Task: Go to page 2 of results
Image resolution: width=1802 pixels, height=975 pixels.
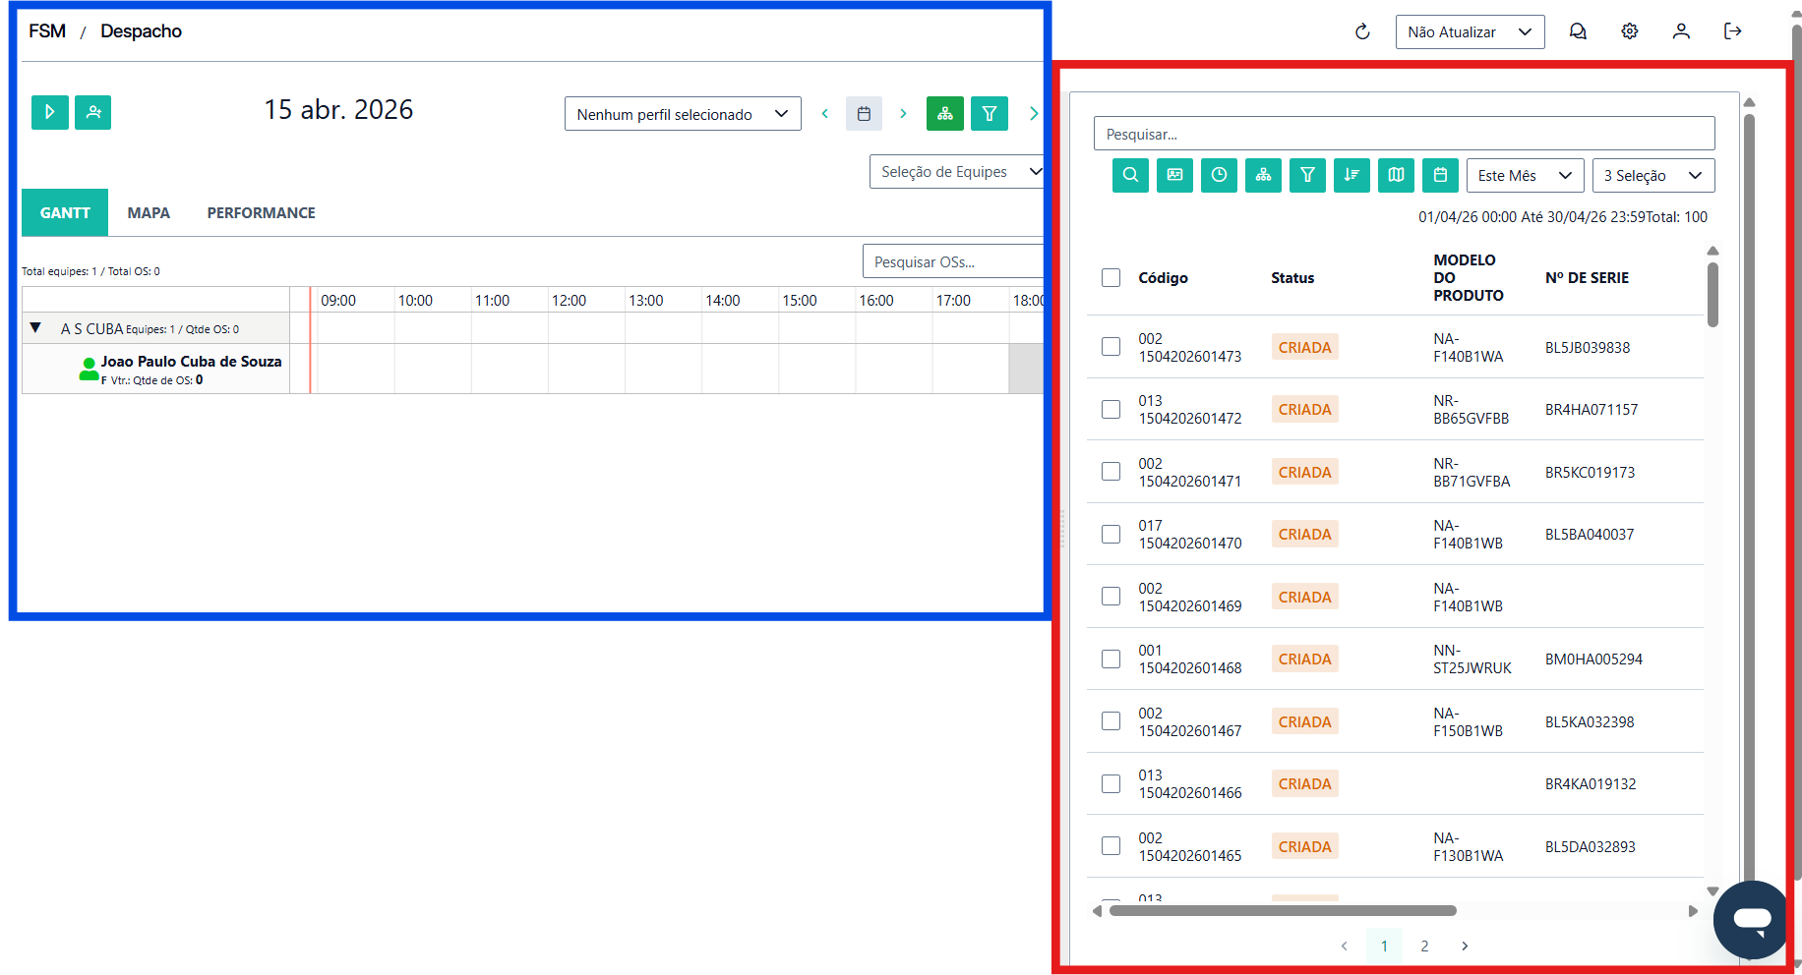Action: (1424, 946)
